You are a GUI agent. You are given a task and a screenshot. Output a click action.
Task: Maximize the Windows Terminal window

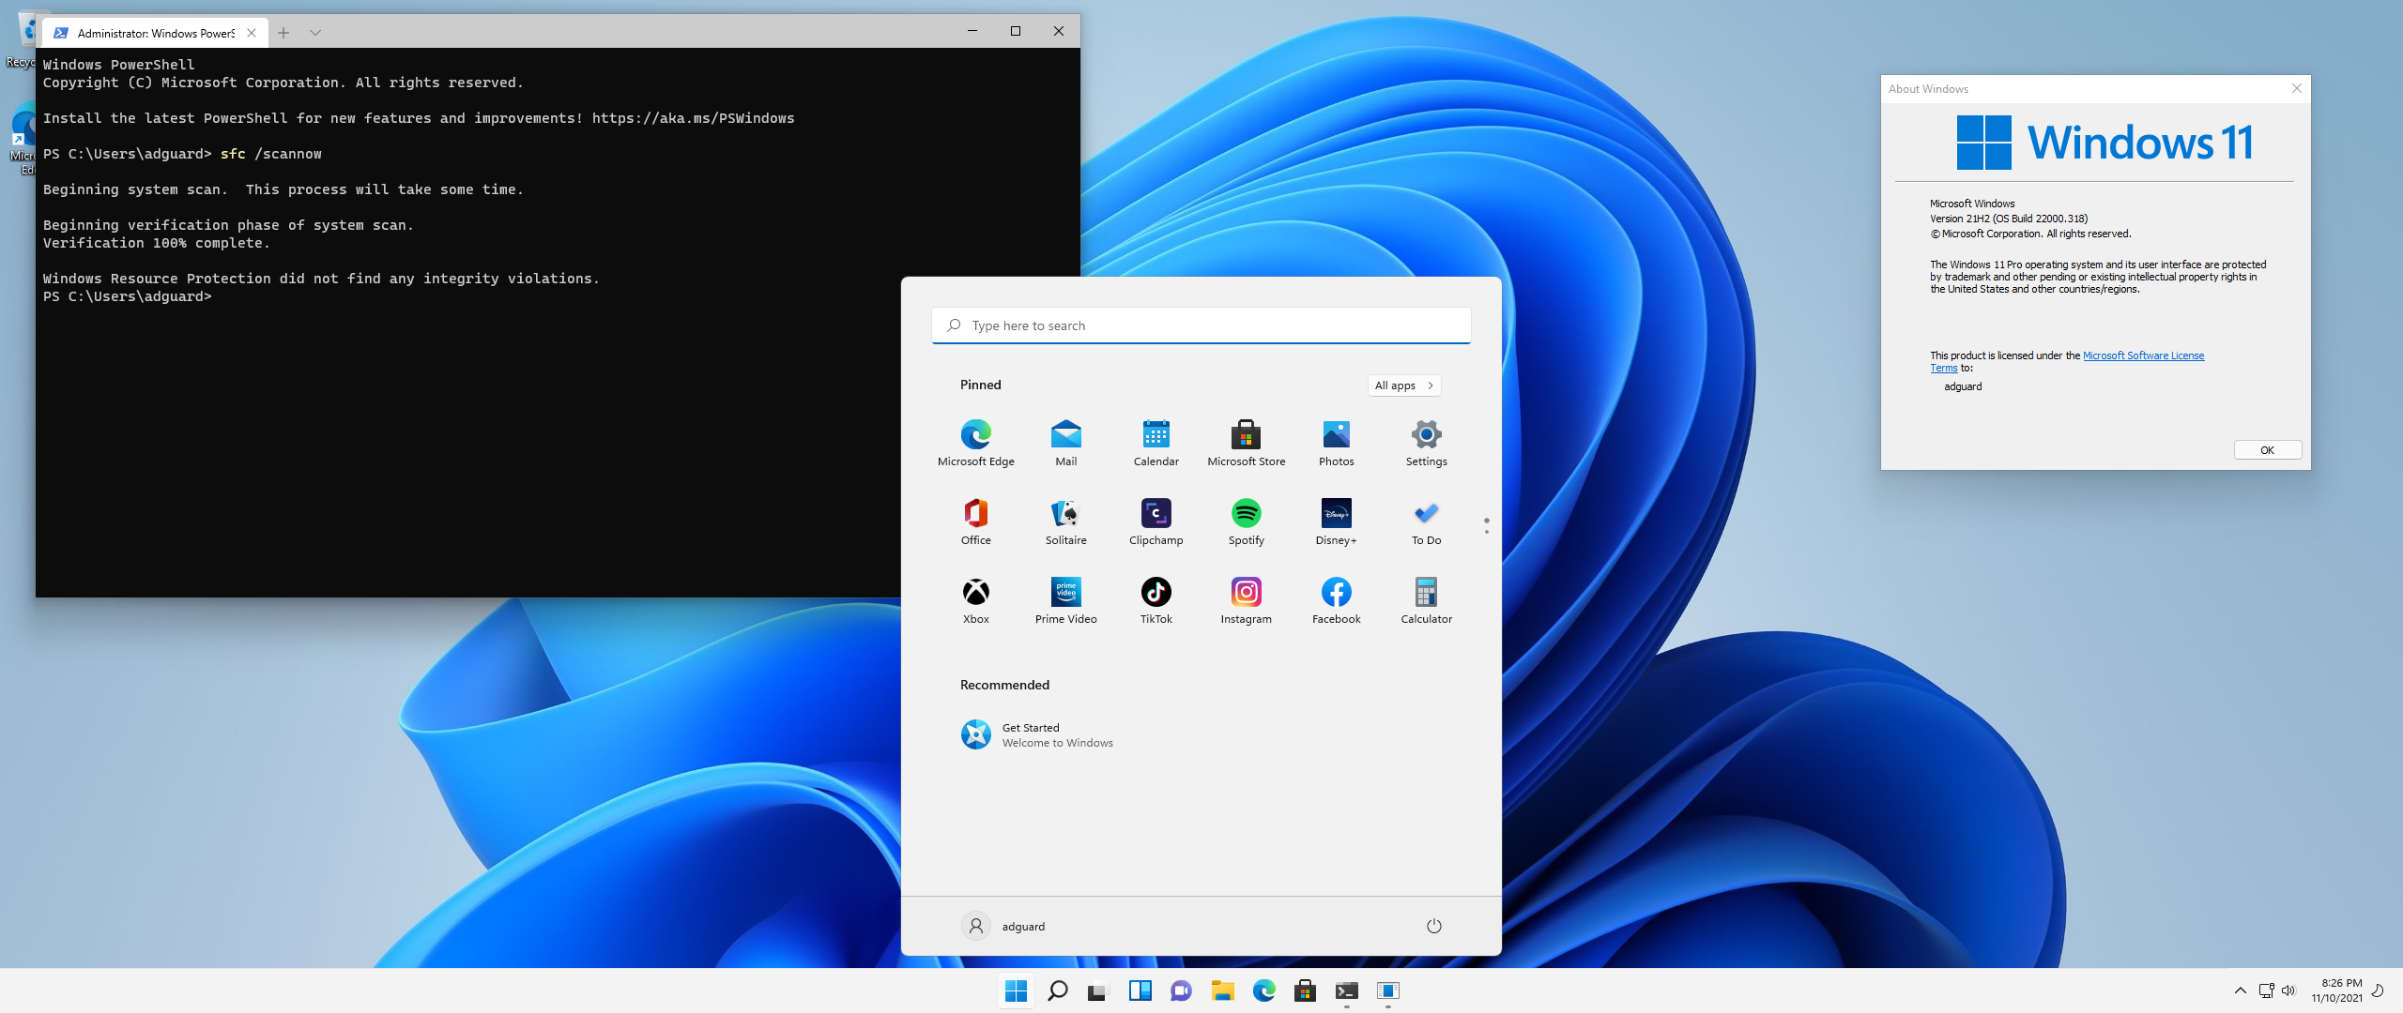pos(1015,31)
